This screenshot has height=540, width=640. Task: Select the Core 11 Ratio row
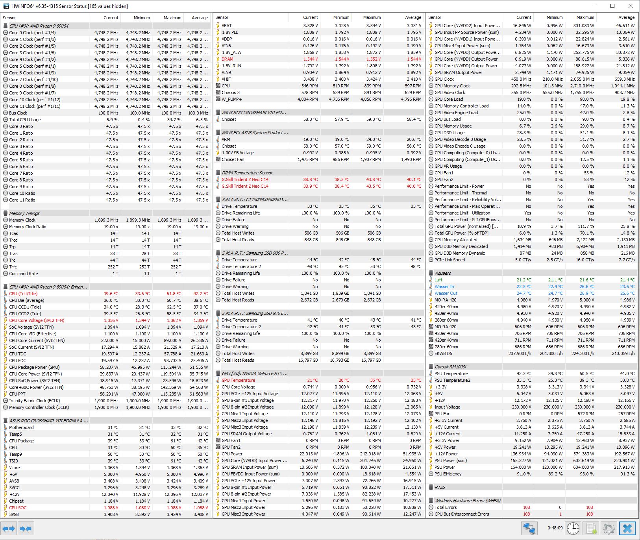pyautogui.click(x=106, y=200)
